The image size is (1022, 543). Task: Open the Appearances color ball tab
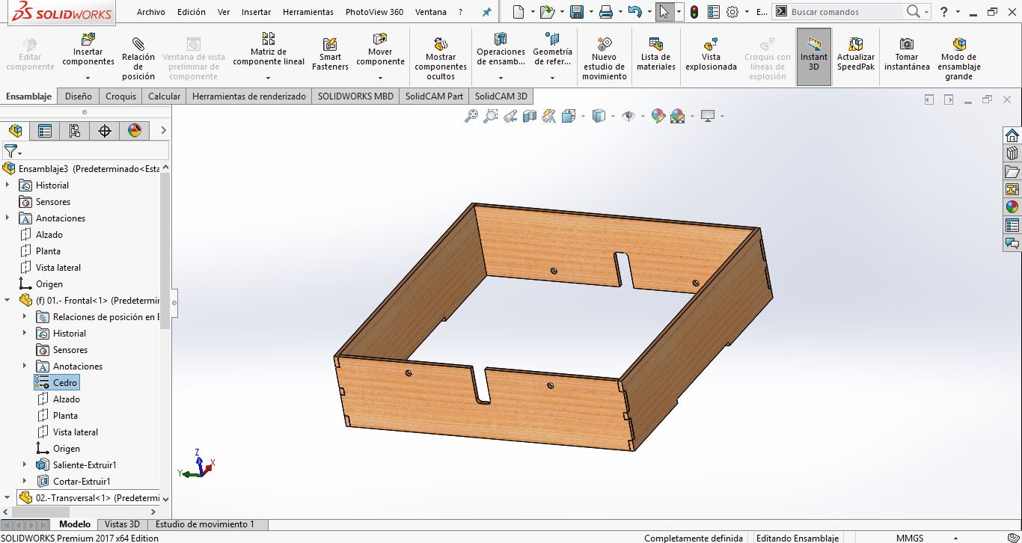click(135, 131)
